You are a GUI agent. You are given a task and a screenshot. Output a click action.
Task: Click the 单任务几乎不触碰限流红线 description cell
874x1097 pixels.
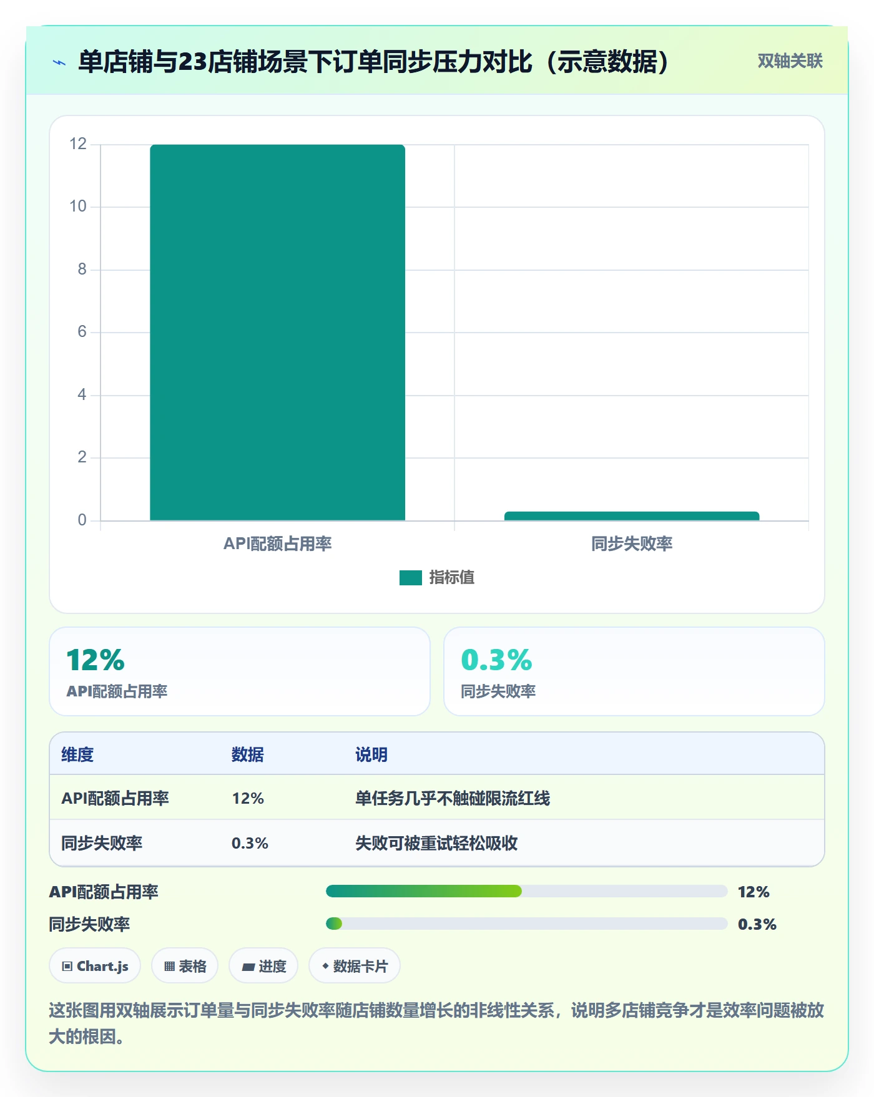click(453, 798)
